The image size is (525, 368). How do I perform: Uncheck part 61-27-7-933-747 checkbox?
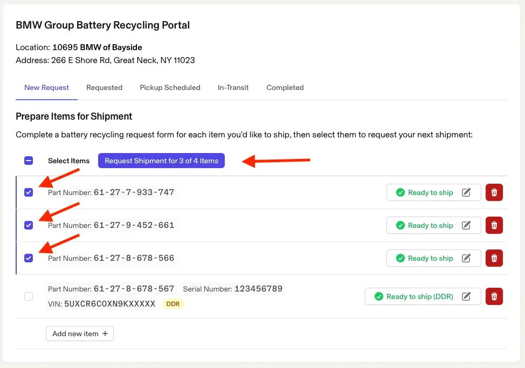click(29, 192)
